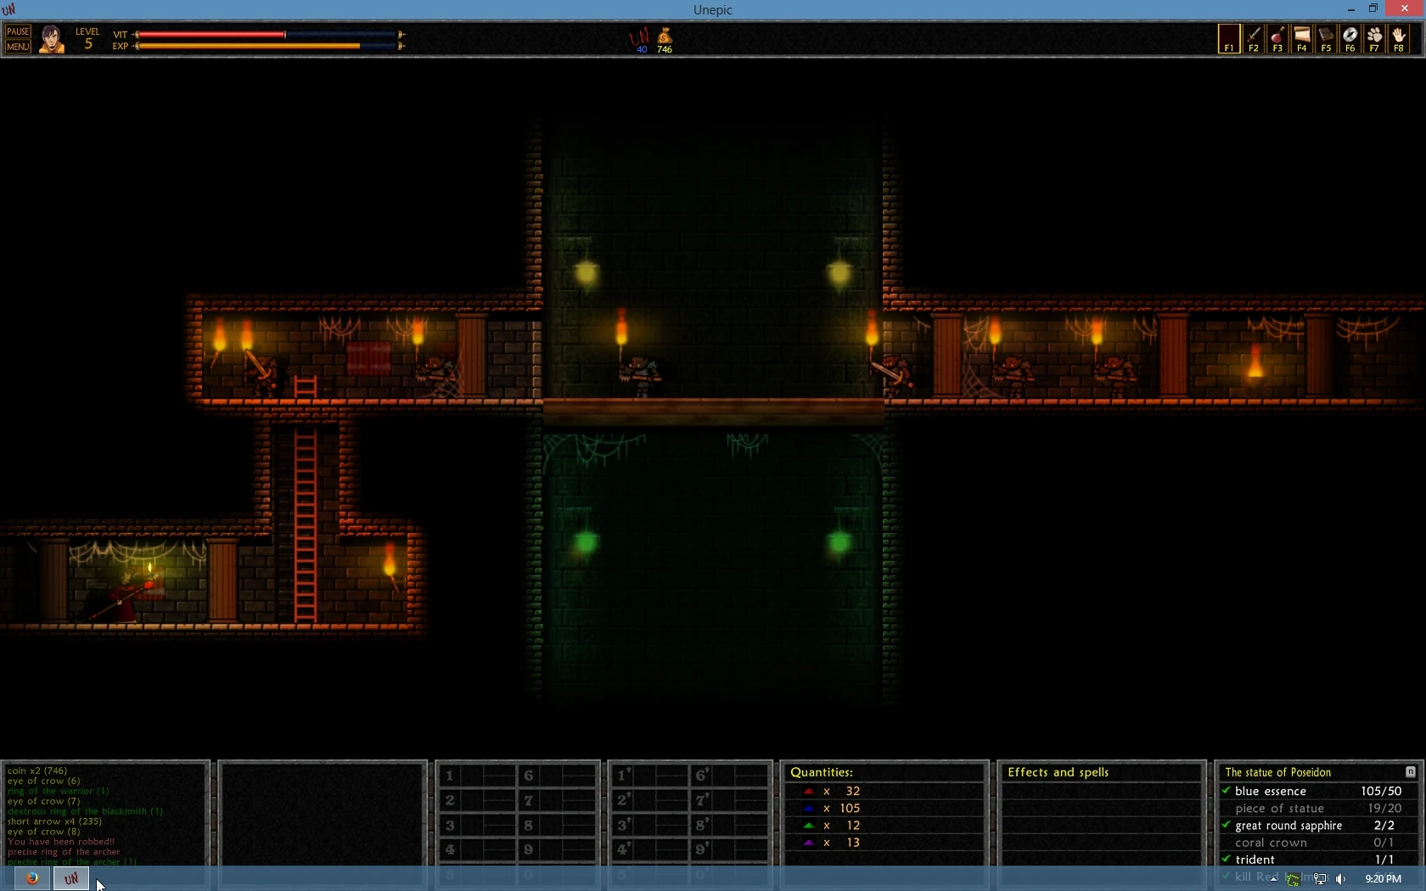This screenshot has width=1426, height=891.
Task: Open the F7 paw pet slot
Action: [1374, 39]
